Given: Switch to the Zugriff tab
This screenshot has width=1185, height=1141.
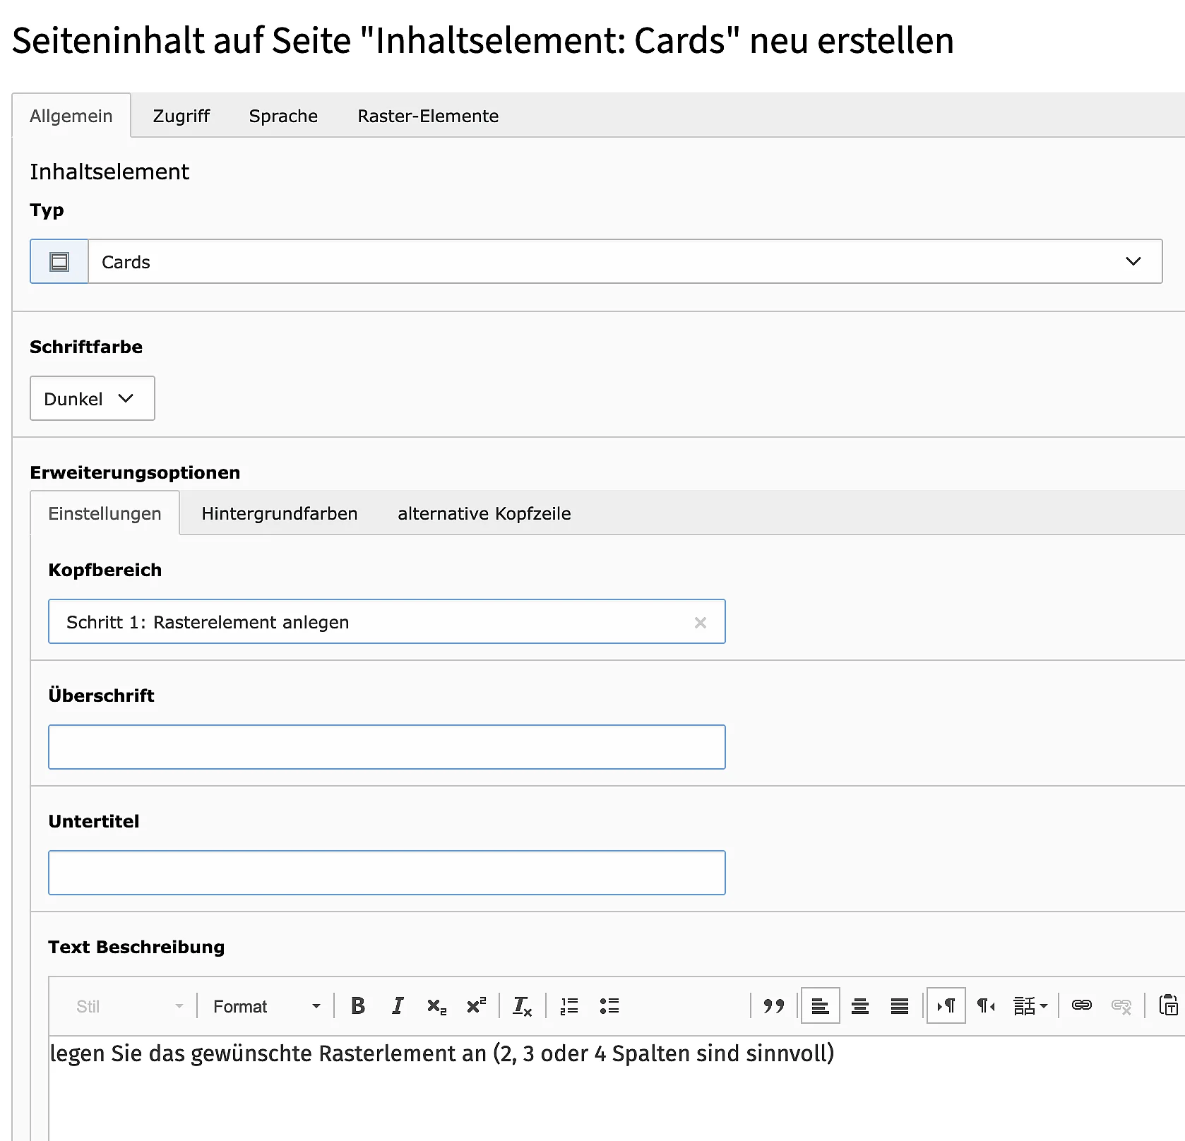Looking at the screenshot, I should [x=181, y=116].
